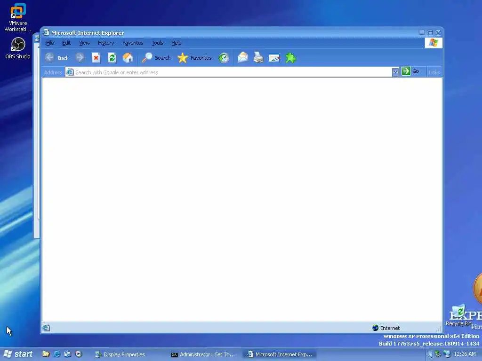Image resolution: width=482 pixels, height=361 pixels.
Task: Open the Favorites star toolbar button
Action: coord(194,58)
